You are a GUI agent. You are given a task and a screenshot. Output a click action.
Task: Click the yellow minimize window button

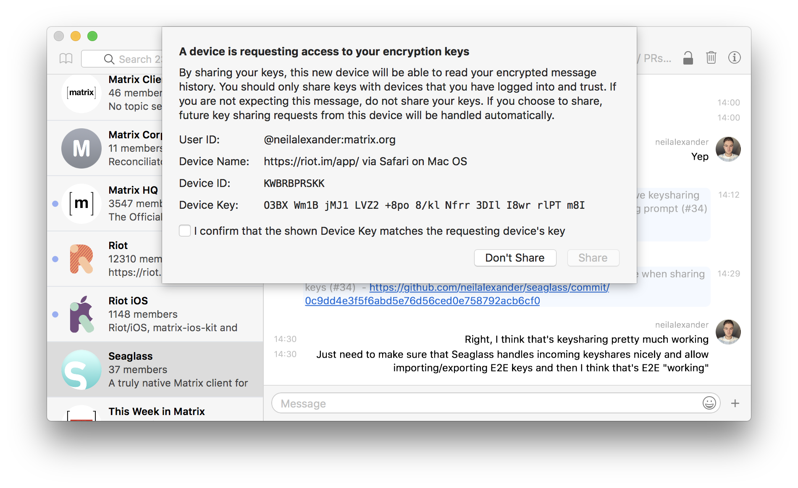[x=76, y=36]
